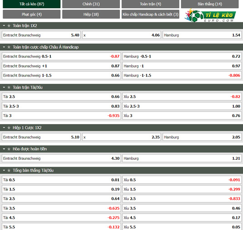Choose Xỉu 1.5 at -0.299

coord(182,189)
